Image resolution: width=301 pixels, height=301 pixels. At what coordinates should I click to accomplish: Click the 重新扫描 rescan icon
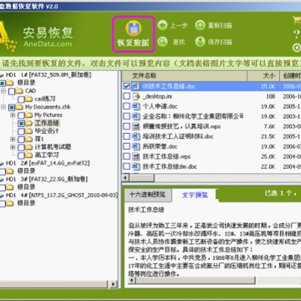[x=200, y=26]
